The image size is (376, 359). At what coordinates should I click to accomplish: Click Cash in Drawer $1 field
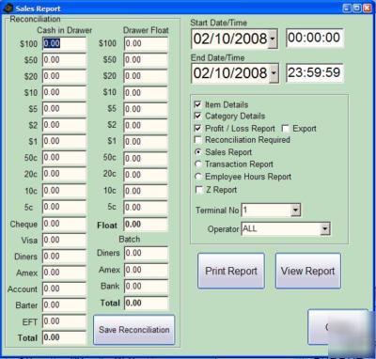(x=64, y=141)
